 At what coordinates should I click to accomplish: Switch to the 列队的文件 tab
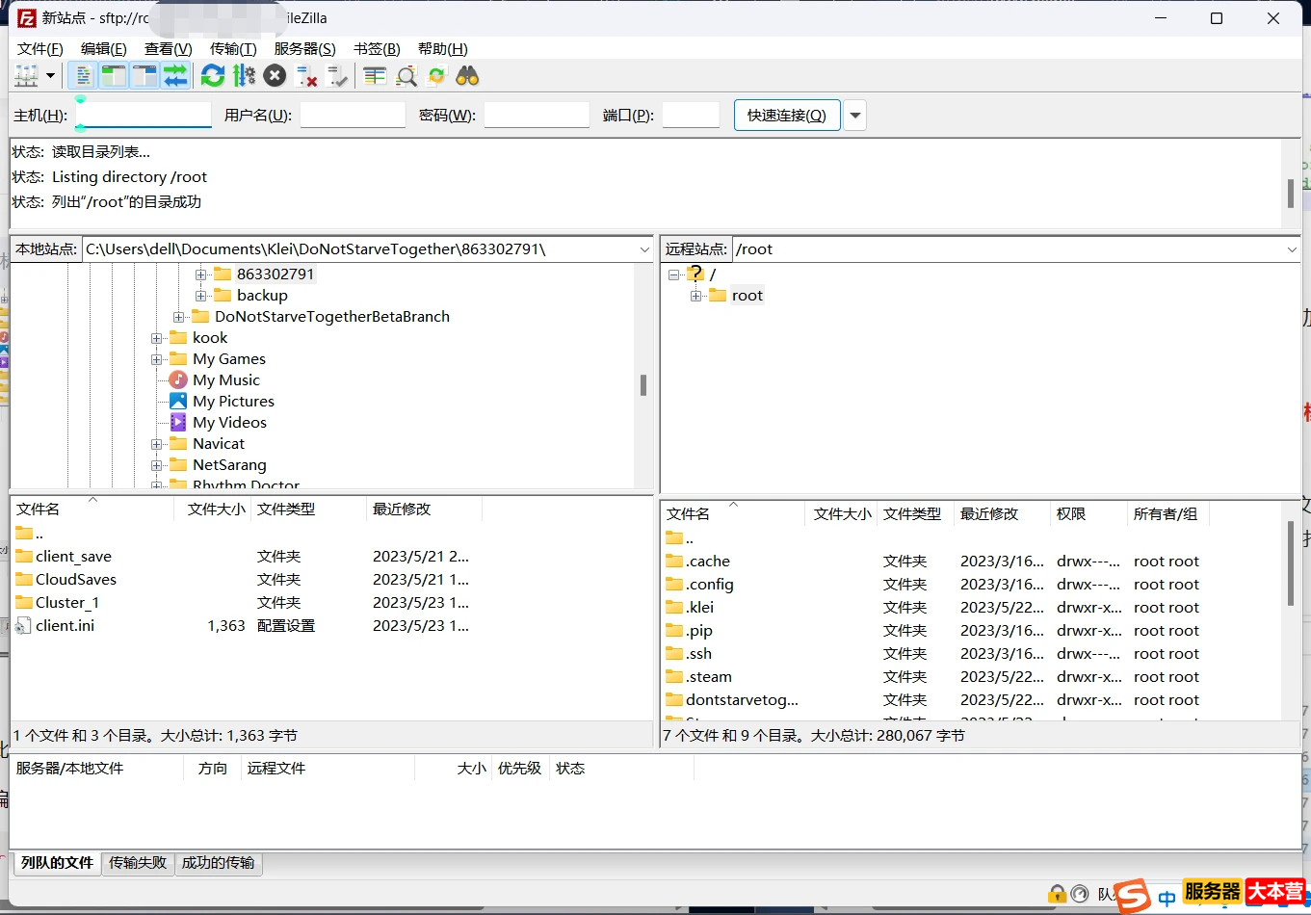click(57, 863)
